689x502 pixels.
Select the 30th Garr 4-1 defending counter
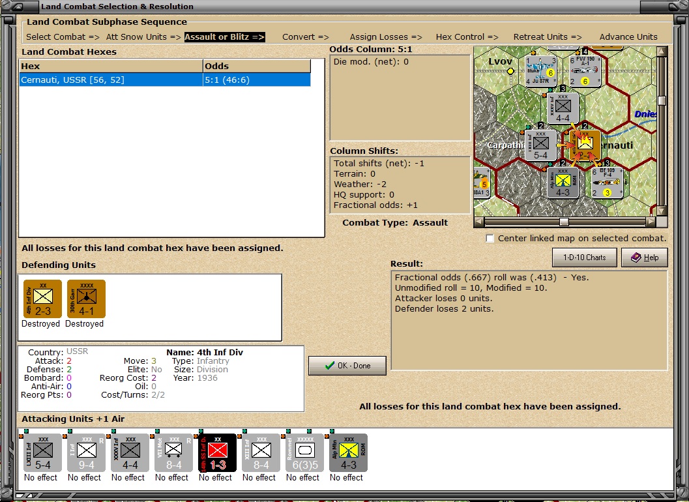coord(86,299)
